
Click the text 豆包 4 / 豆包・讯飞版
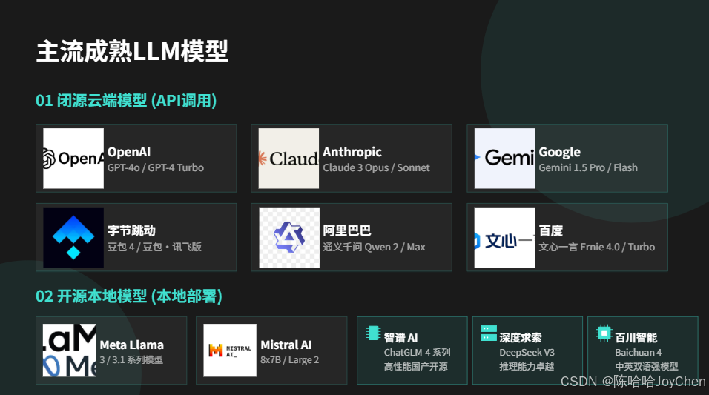pos(154,247)
